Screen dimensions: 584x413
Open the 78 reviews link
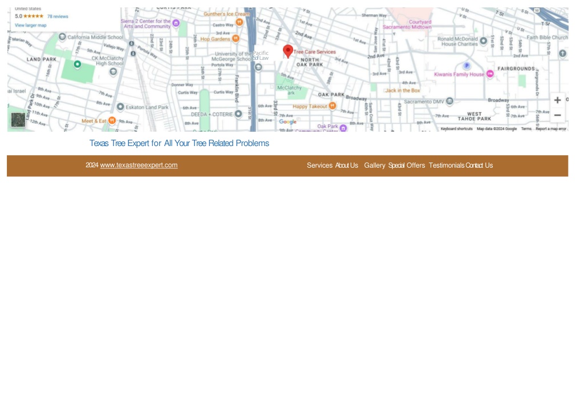(x=58, y=17)
